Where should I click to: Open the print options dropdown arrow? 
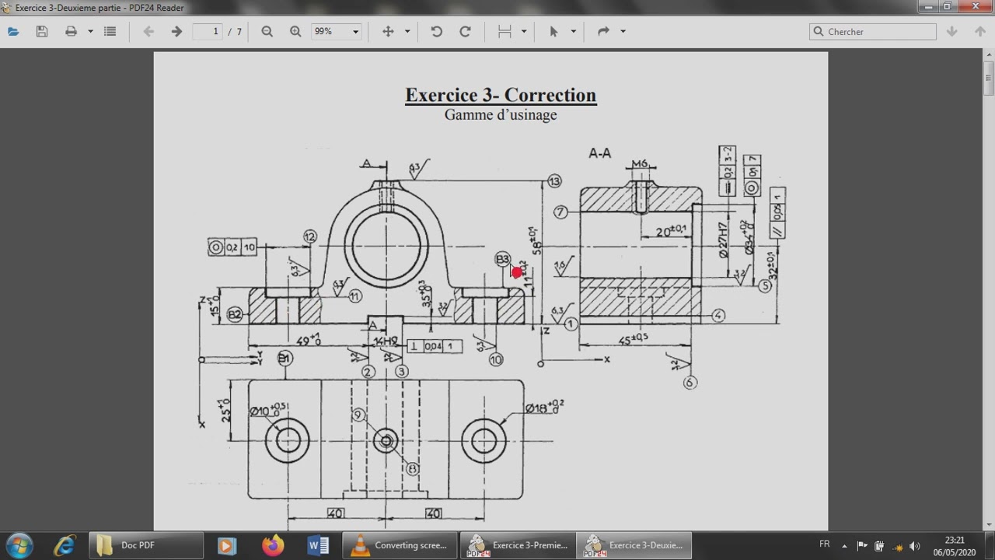(90, 31)
